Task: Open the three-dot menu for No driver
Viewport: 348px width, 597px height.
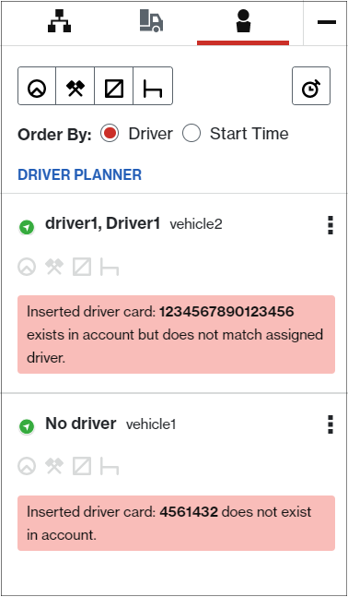Action: click(x=331, y=424)
